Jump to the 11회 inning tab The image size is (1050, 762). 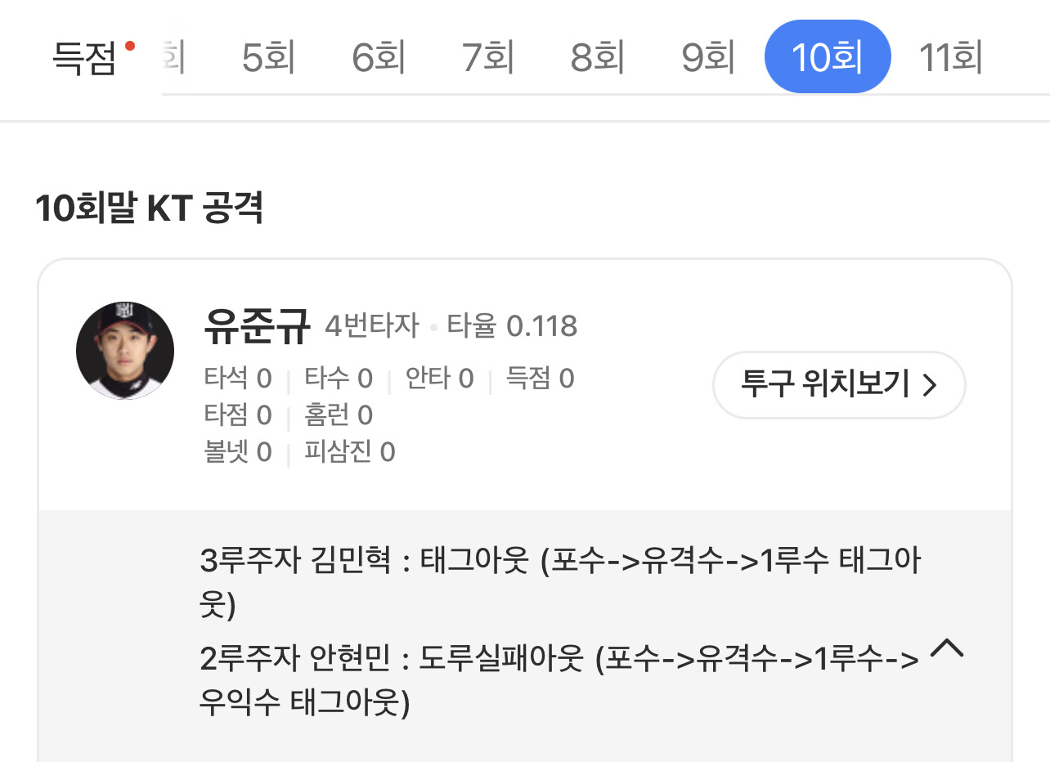pos(950,58)
